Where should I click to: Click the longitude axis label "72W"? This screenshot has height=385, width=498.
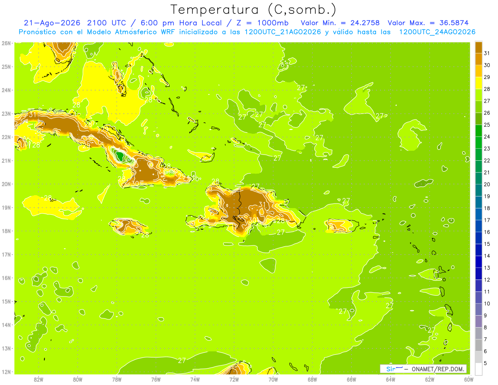pyautogui.click(x=234, y=379)
